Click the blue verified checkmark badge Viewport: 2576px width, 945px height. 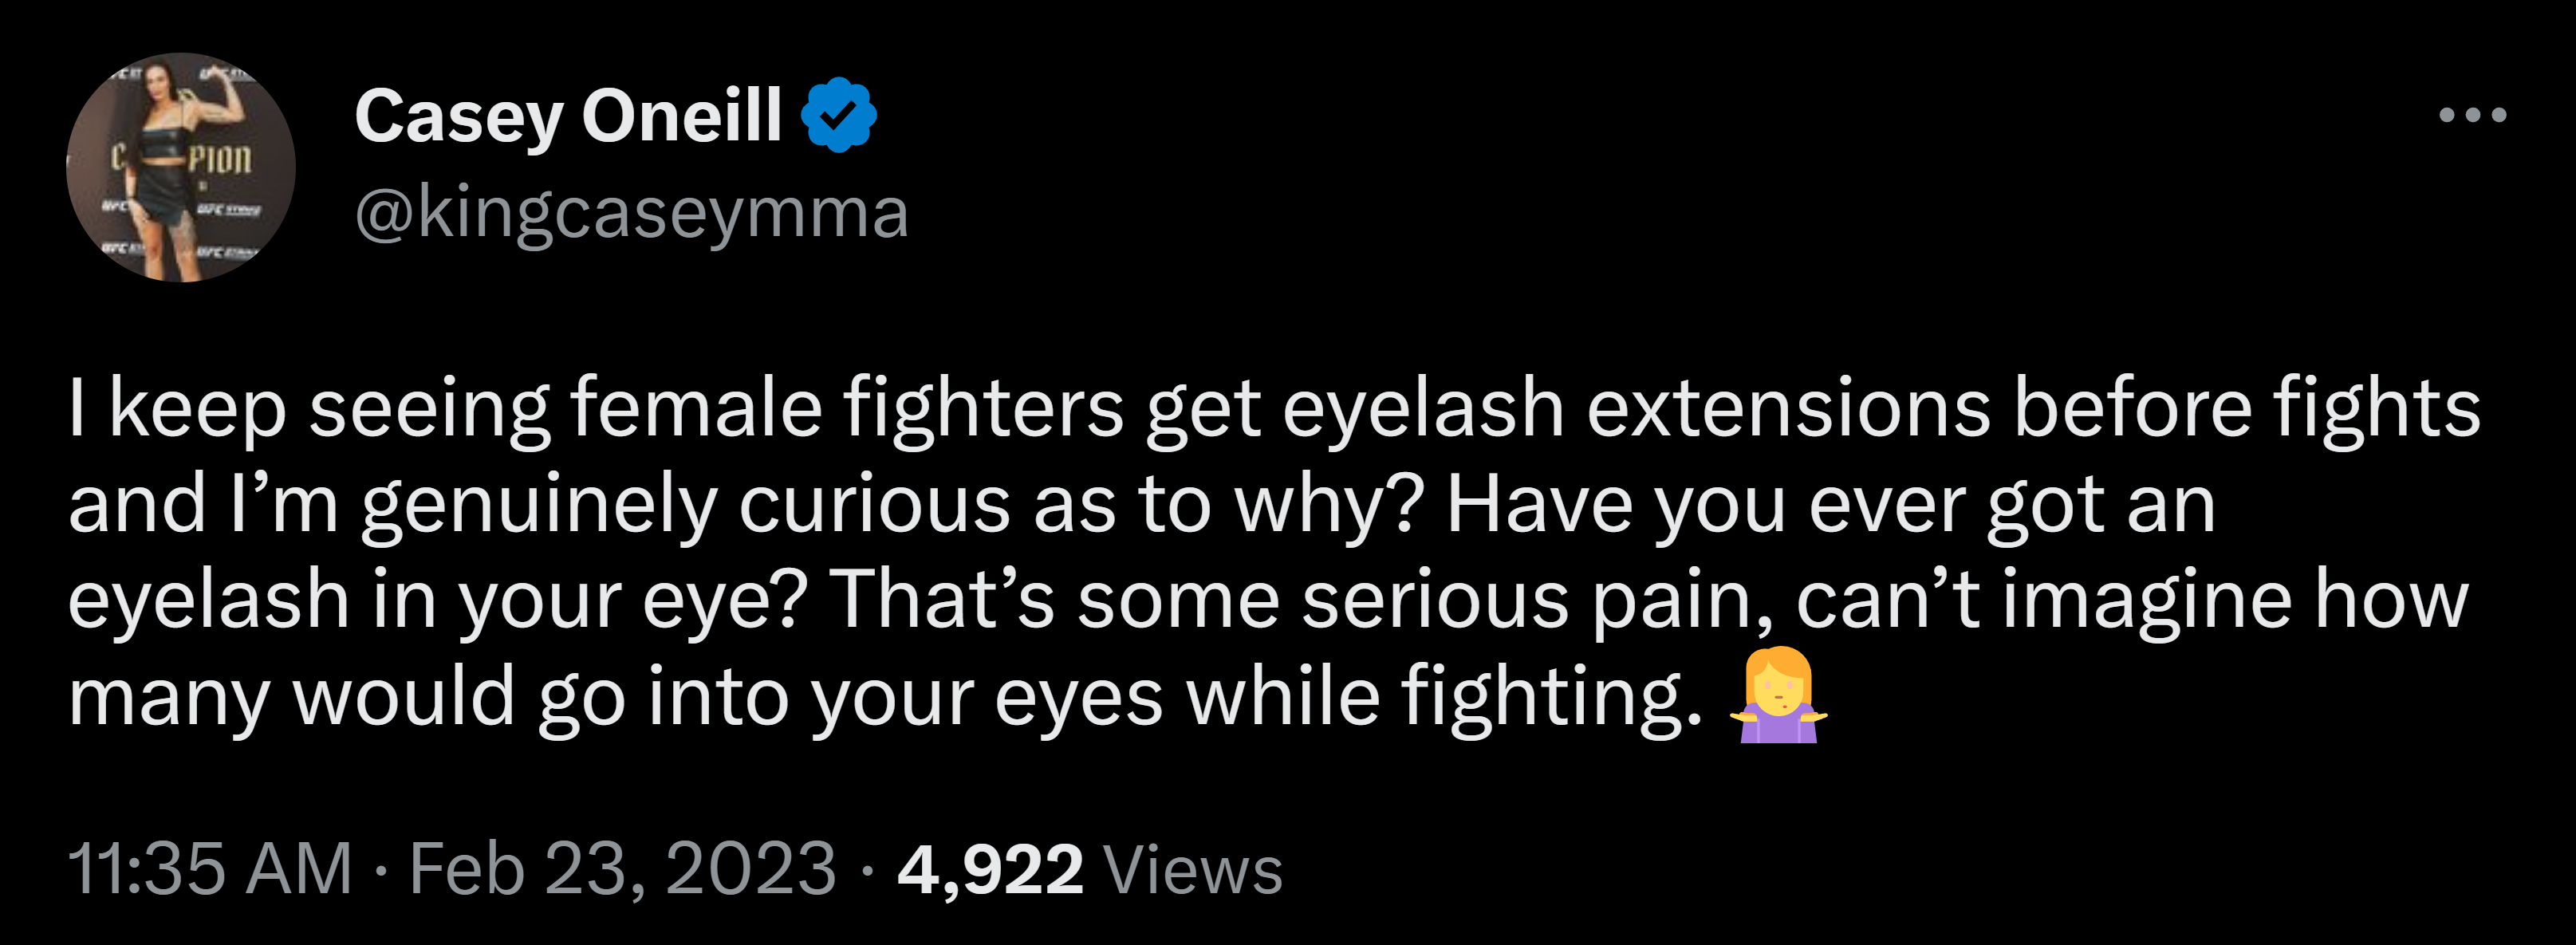pos(838,115)
